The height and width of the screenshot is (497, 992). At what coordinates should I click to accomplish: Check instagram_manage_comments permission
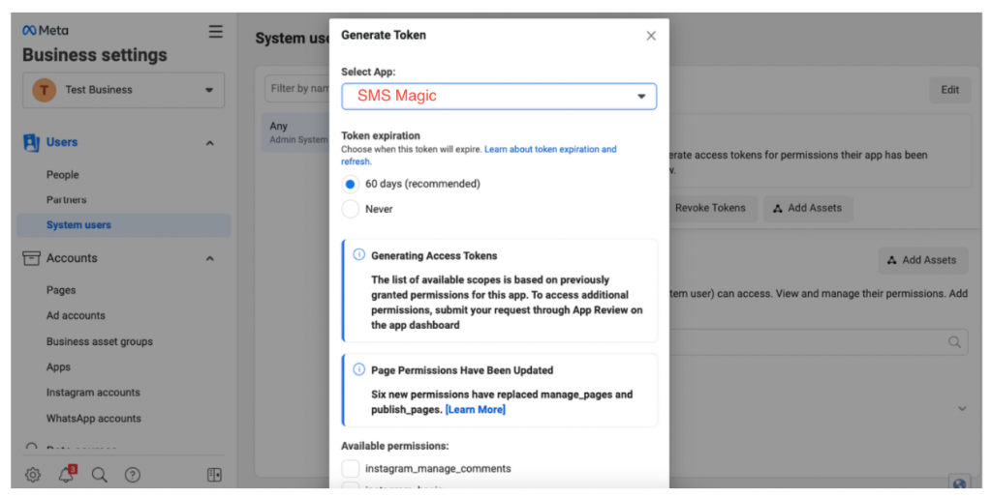350,469
